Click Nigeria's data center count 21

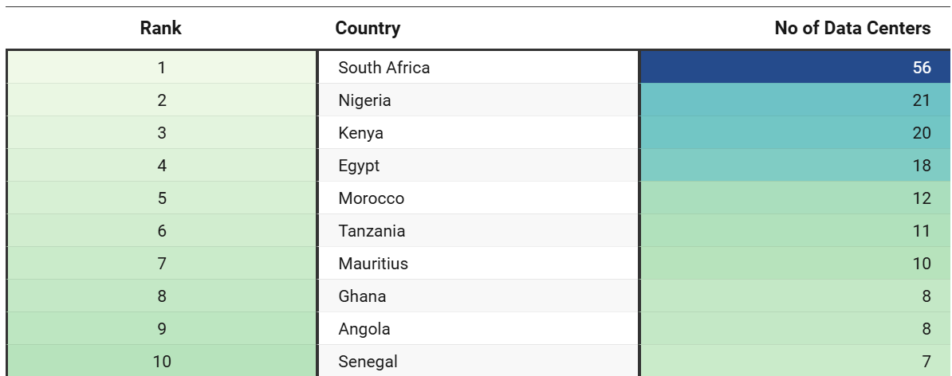point(922,100)
